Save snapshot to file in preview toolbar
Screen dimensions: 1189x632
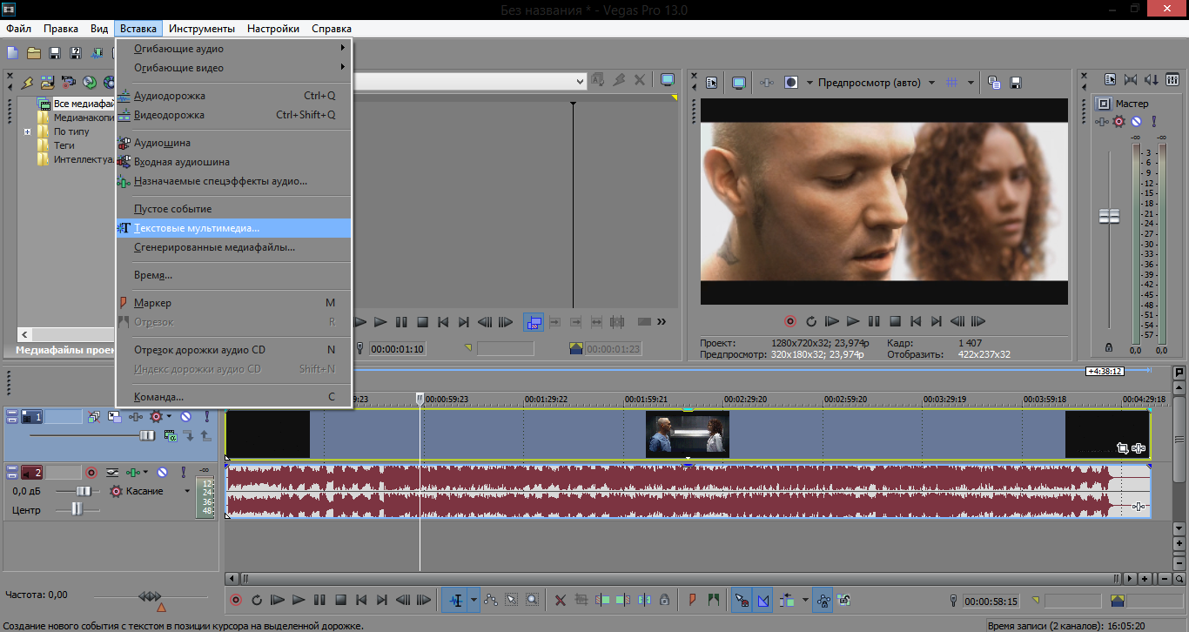[x=1015, y=83]
